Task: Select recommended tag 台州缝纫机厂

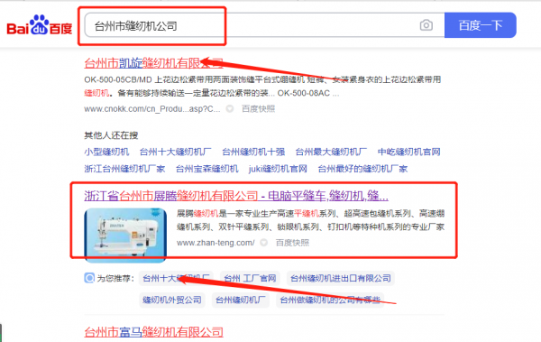Action: (241, 300)
